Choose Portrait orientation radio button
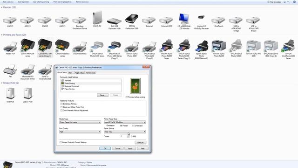 pyautogui.click(x=121, y=126)
